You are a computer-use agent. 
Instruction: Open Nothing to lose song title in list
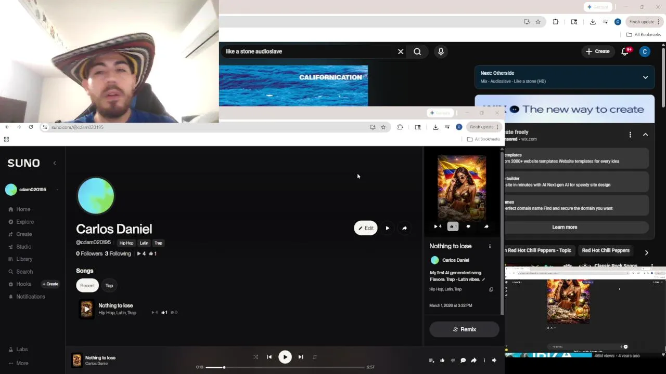point(116,305)
